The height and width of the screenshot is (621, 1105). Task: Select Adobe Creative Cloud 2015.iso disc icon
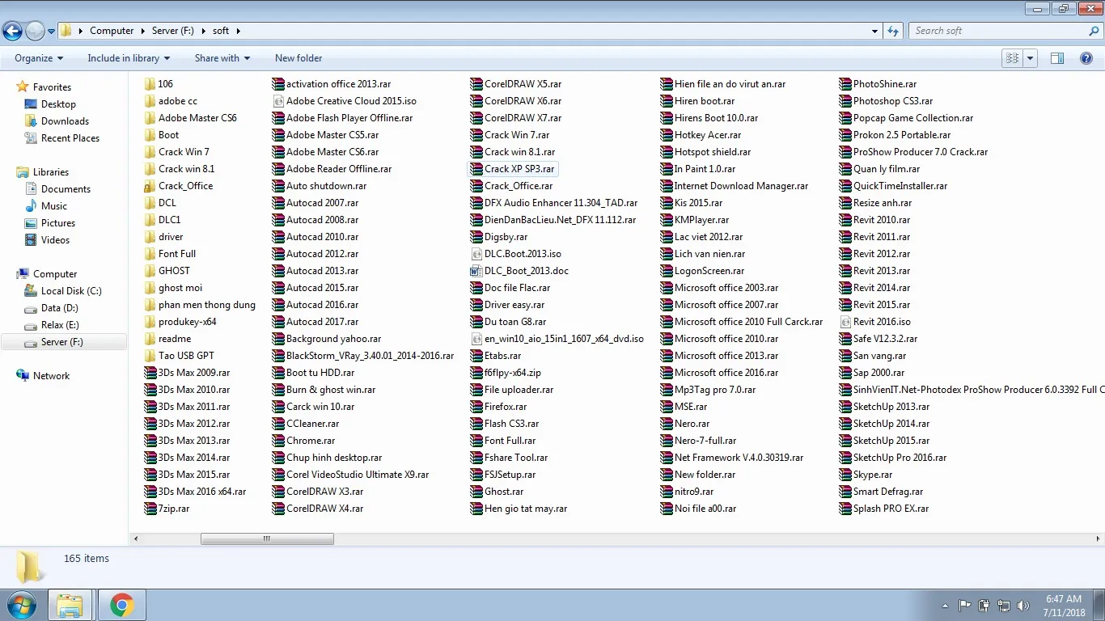pyautogui.click(x=278, y=101)
